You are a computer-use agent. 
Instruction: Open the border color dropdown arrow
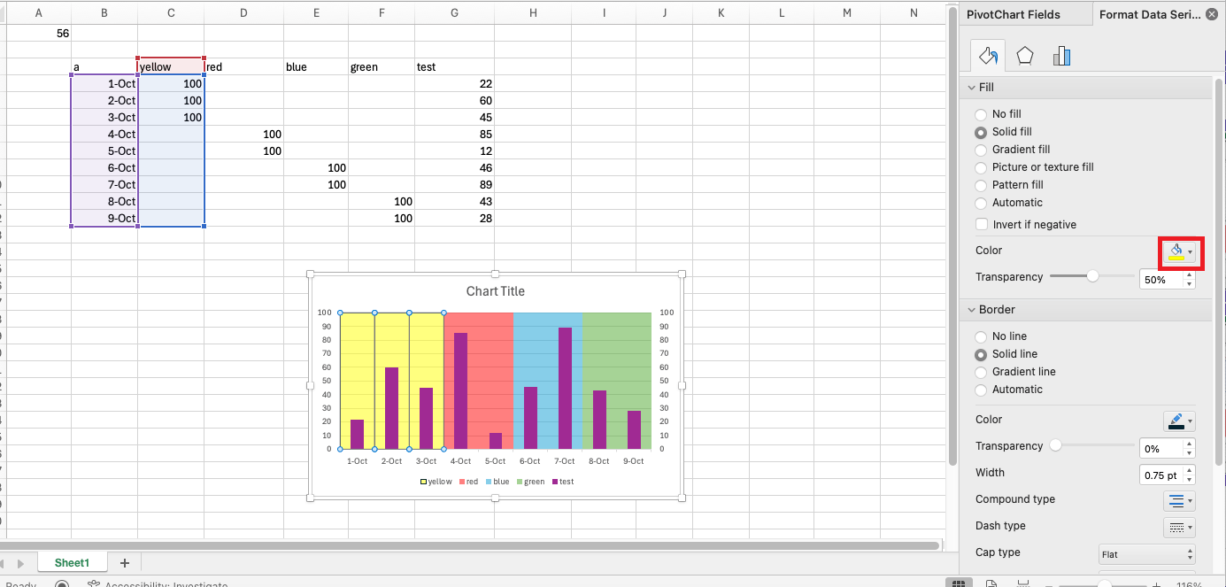pyautogui.click(x=1191, y=421)
